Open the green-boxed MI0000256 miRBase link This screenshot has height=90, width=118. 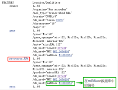click(x=65, y=83)
